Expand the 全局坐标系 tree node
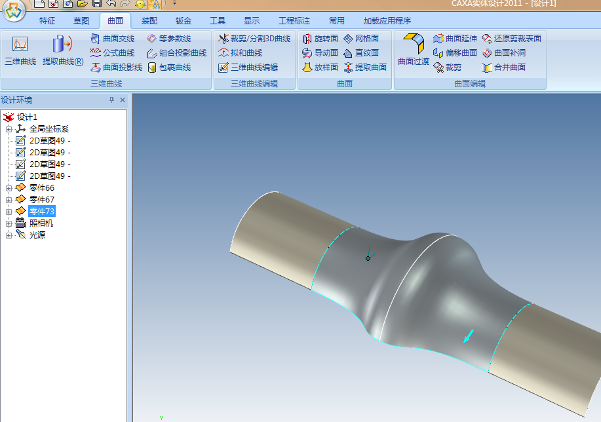601x422 pixels. [9, 129]
